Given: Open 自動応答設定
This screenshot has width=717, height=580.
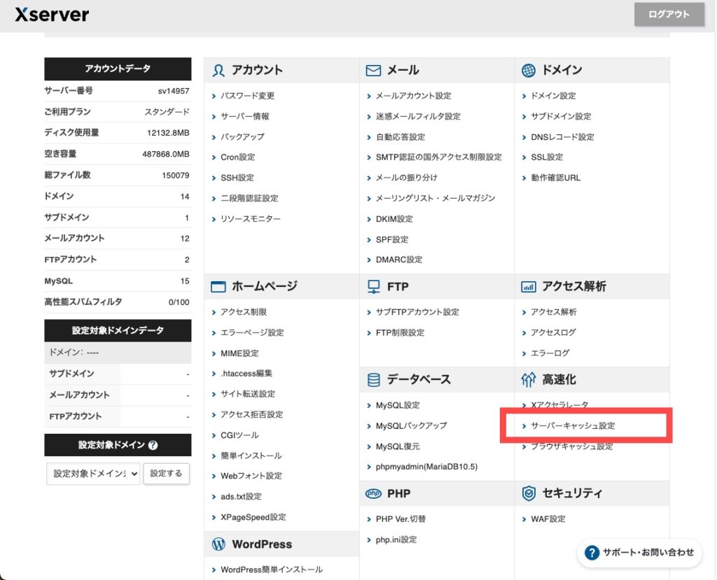Looking at the screenshot, I should 400,136.
